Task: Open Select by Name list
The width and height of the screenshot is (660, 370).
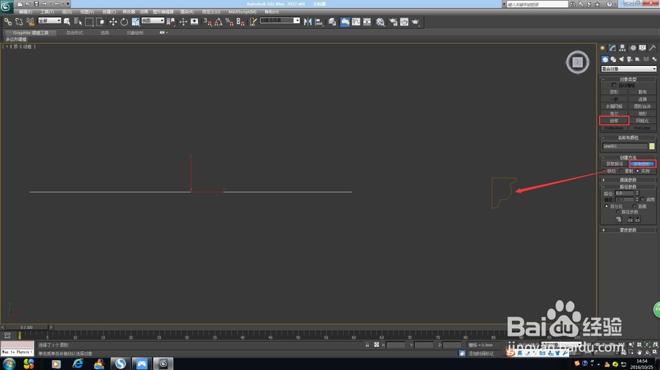Action: click(78, 22)
